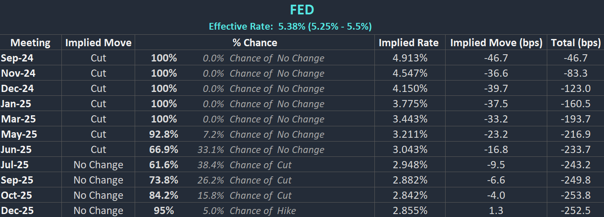
Task: Select the Oct-25 84.2% chance value
Action: click(163, 195)
